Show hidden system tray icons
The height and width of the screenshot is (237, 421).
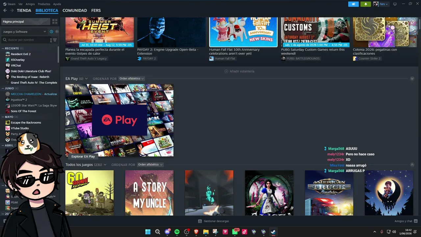click(x=374, y=232)
